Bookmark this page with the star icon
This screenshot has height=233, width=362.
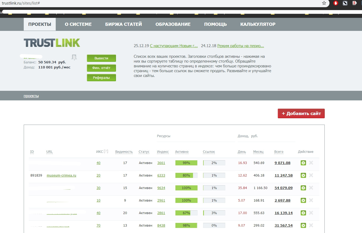pyautogui.click(x=324, y=3)
